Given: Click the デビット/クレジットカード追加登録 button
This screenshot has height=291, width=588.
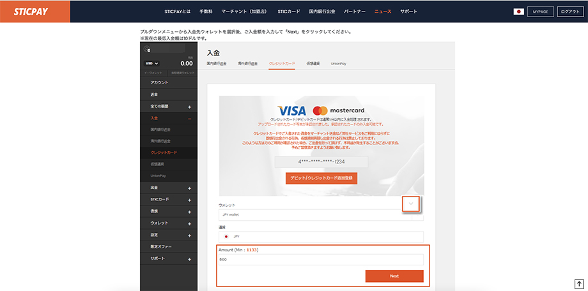Looking at the screenshot, I should click(321, 178).
